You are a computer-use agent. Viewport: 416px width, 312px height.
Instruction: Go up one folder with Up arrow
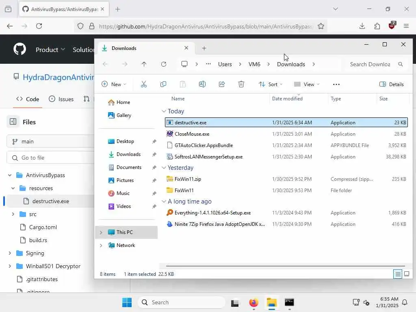tap(144, 64)
